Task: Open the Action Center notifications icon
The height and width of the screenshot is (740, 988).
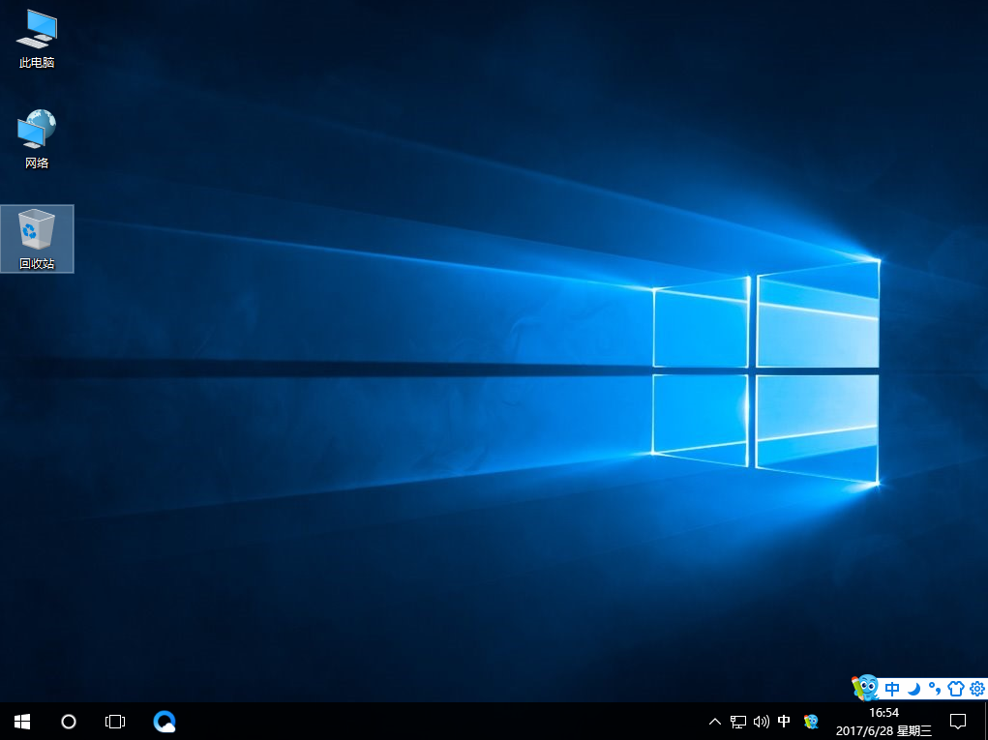Action: coord(958,721)
